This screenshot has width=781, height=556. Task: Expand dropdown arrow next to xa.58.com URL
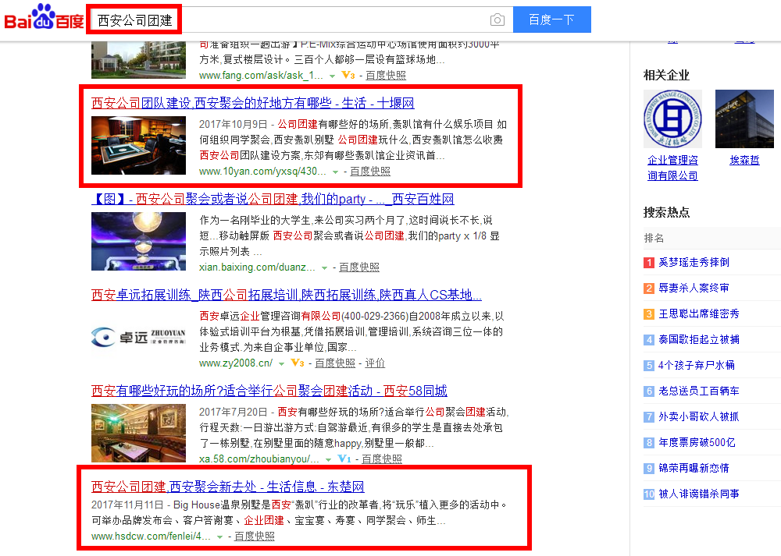pyautogui.click(x=328, y=460)
